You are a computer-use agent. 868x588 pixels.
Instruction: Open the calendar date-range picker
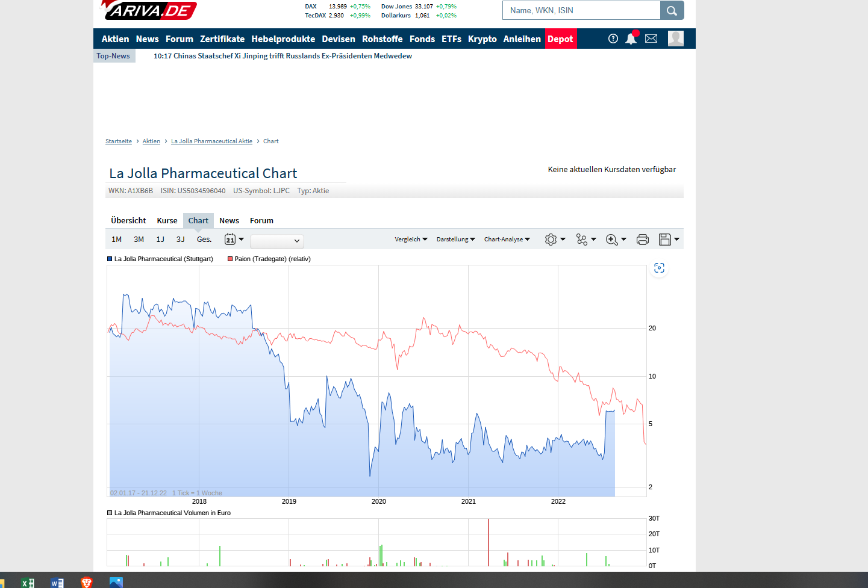(230, 240)
